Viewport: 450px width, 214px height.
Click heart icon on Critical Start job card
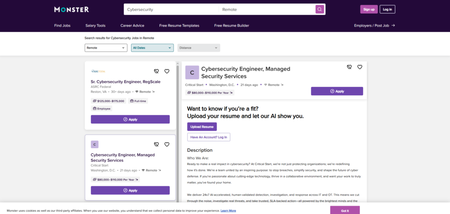[167, 144]
